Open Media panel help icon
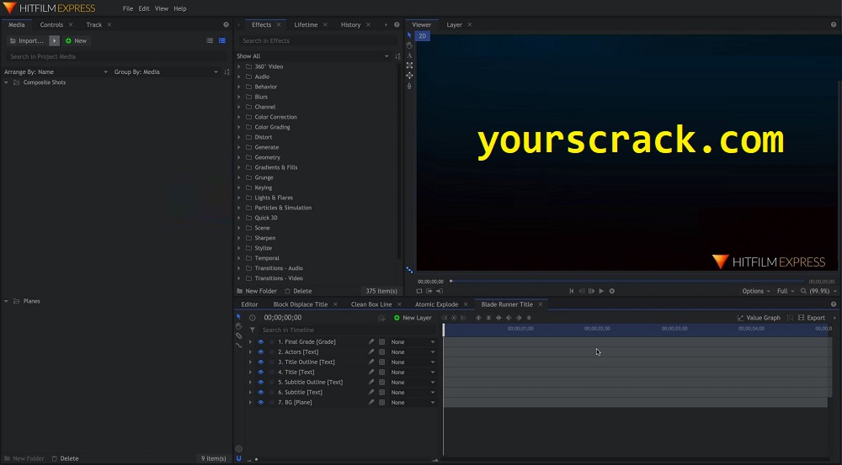Image resolution: width=842 pixels, height=465 pixels. point(226,24)
